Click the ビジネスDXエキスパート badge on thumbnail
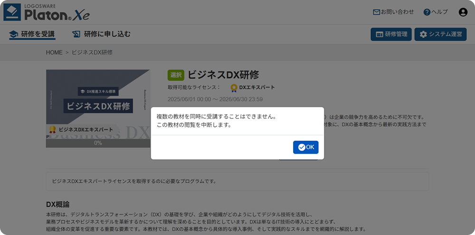This screenshot has width=475, height=235. 81,129
